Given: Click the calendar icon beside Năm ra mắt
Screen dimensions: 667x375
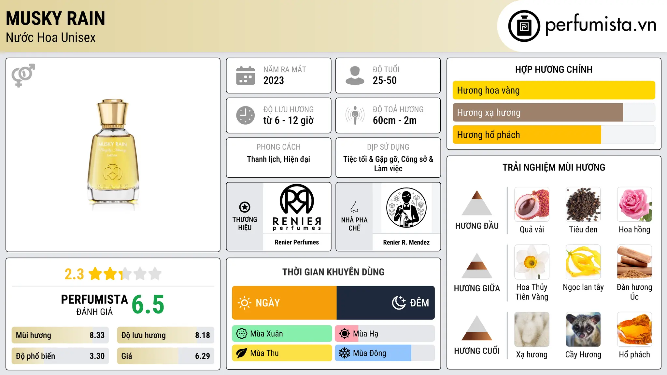Looking at the screenshot, I should [x=246, y=76].
